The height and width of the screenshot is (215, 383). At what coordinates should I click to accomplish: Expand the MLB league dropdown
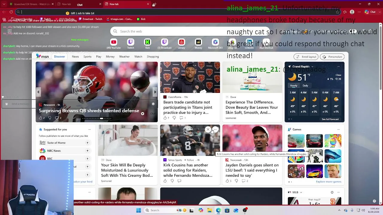(x=301, y=192)
